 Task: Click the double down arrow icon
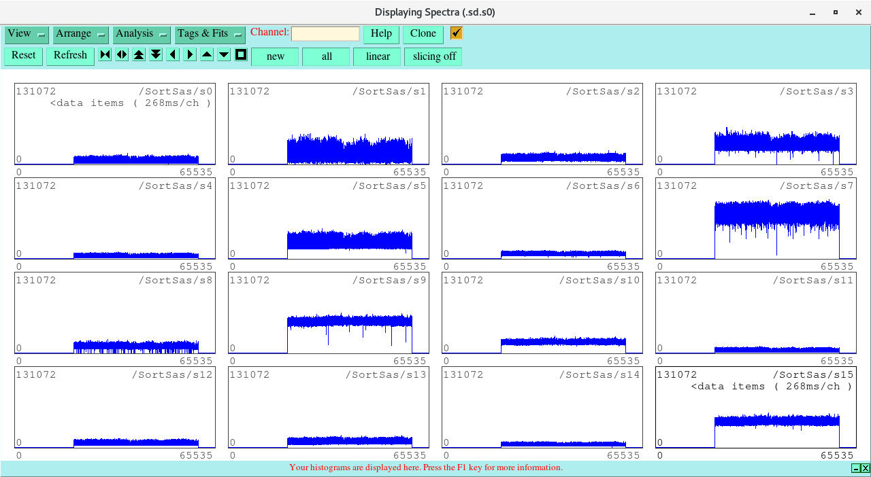pyautogui.click(x=156, y=55)
